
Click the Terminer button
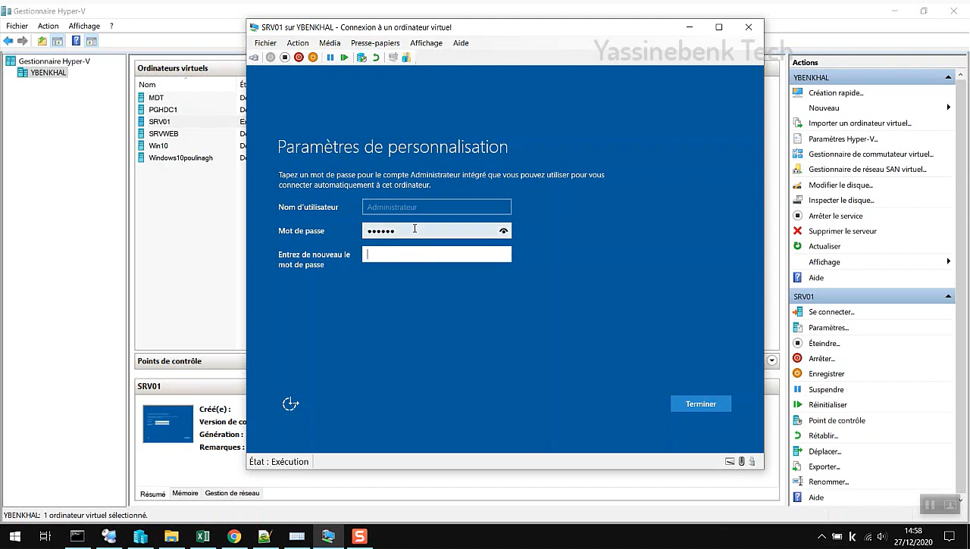[700, 404]
